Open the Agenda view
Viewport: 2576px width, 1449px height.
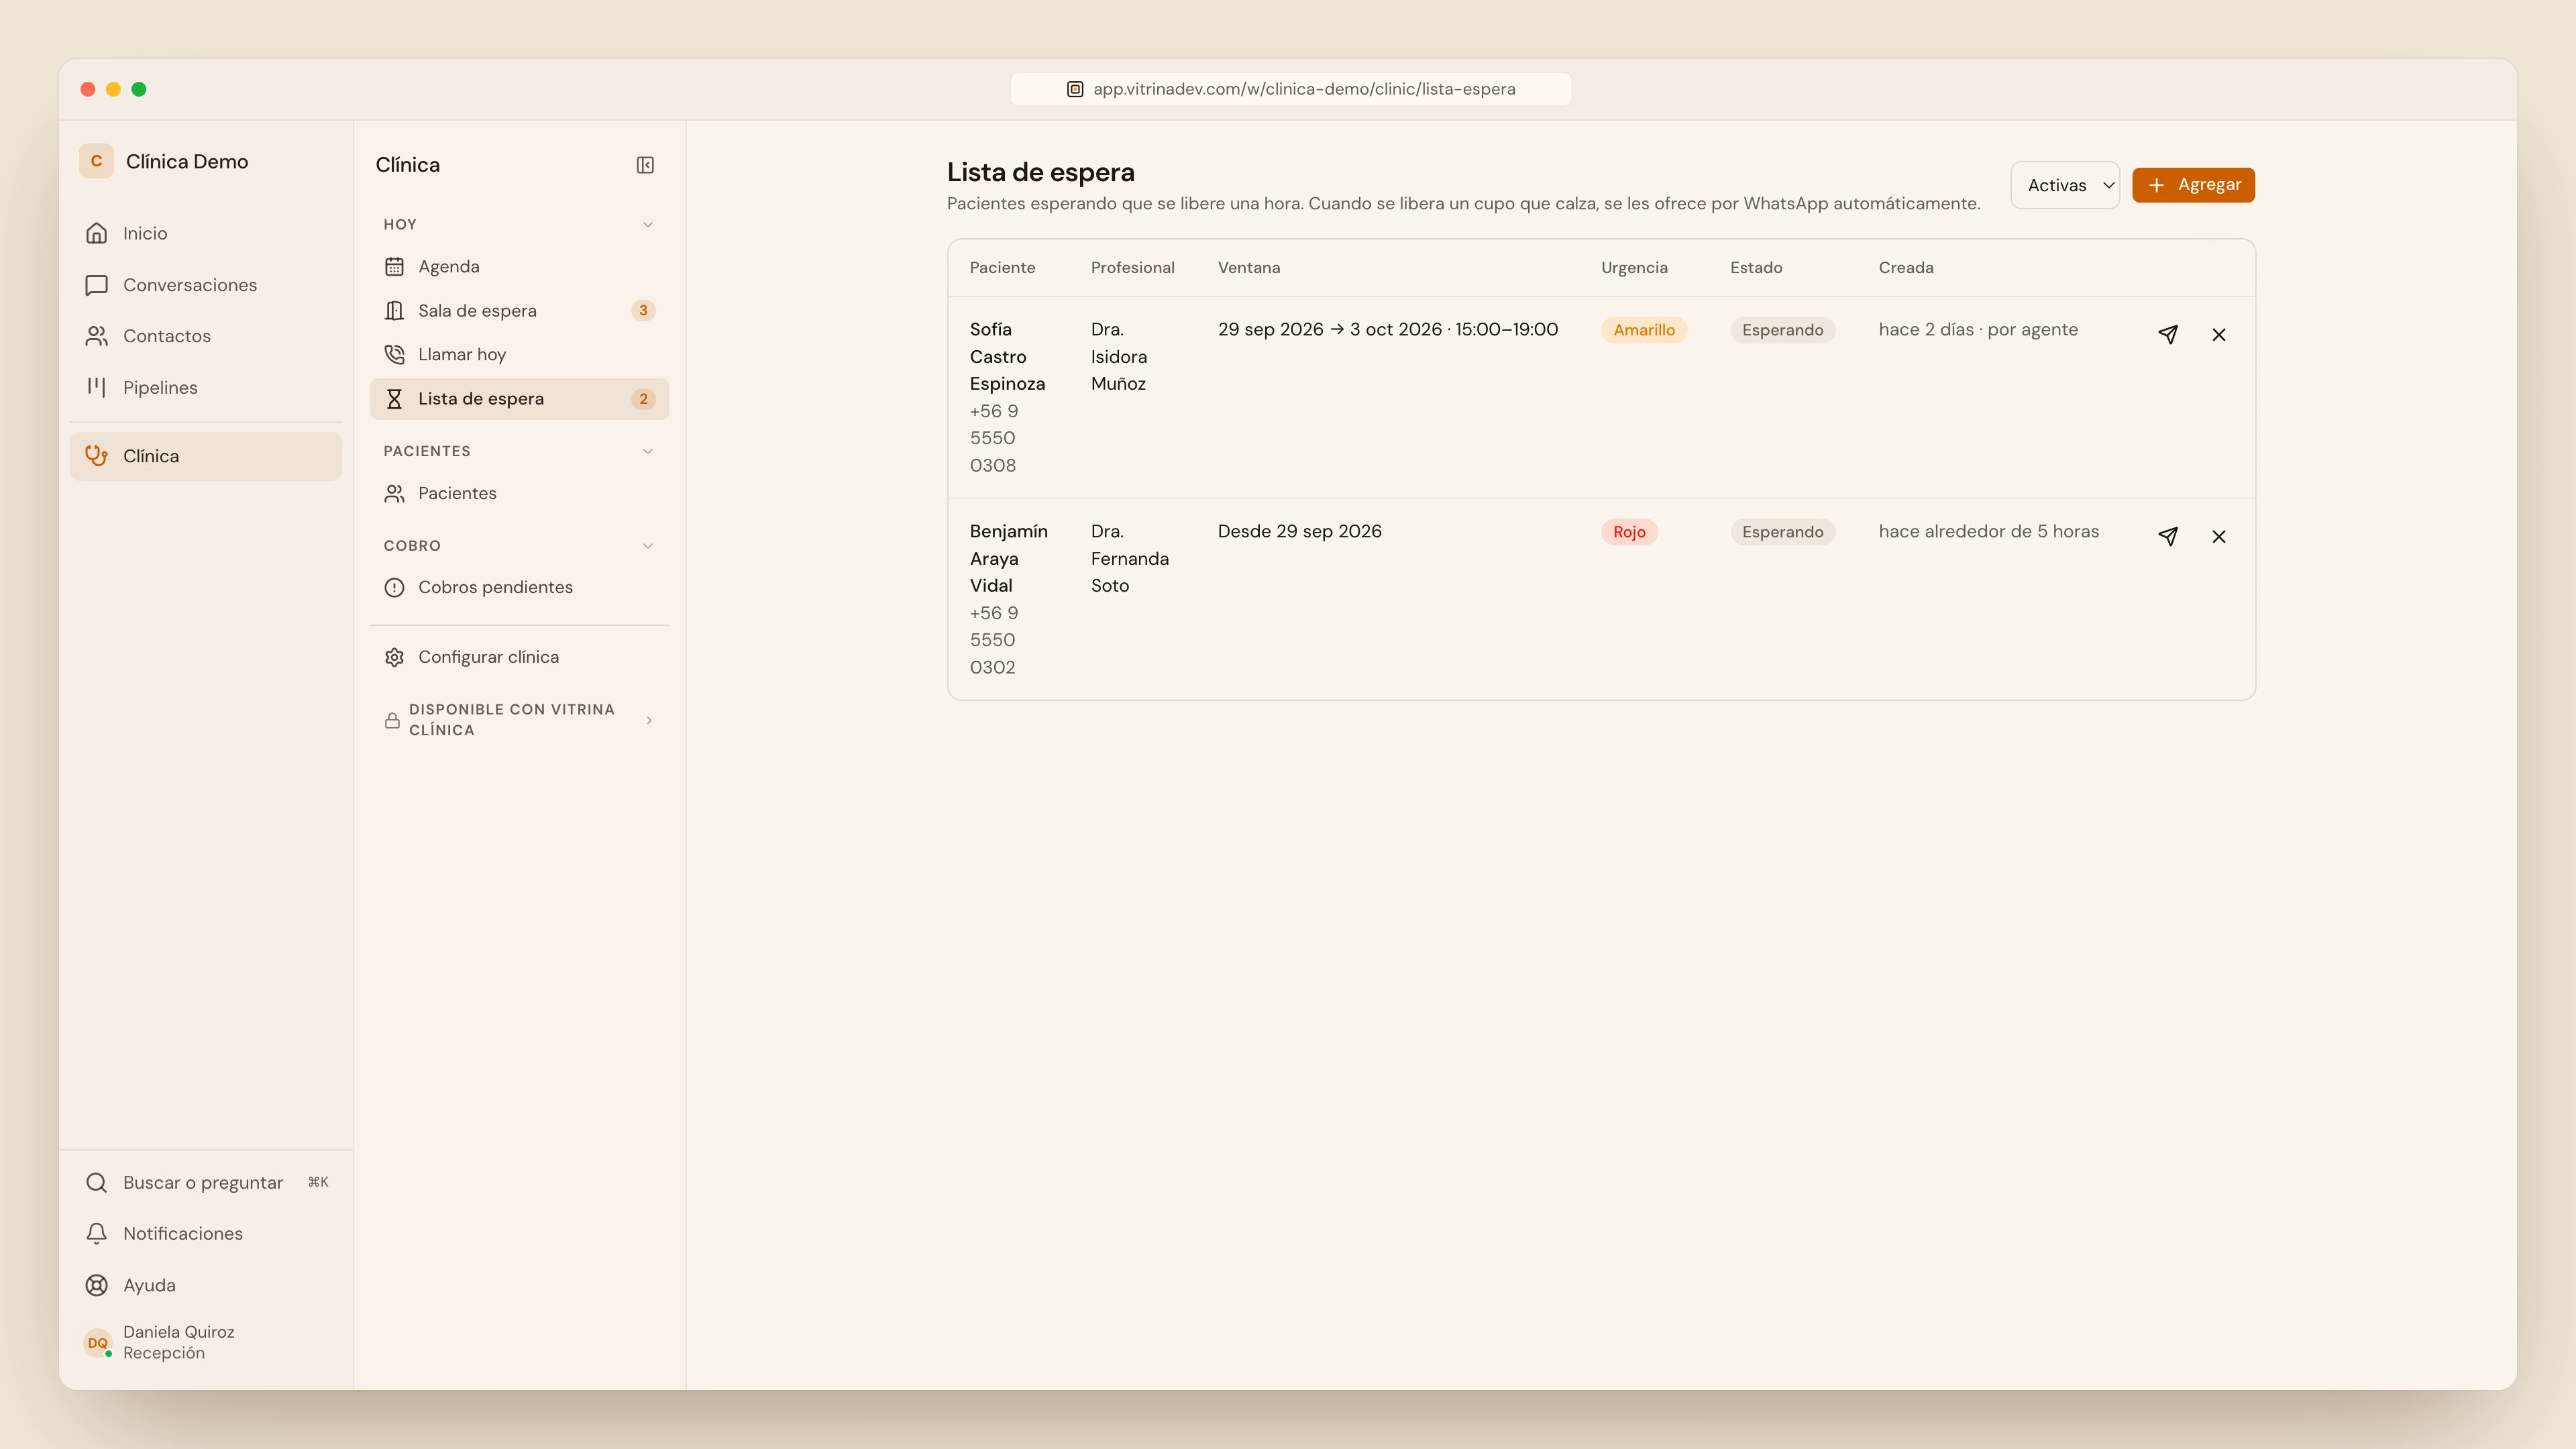coord(519,267)
